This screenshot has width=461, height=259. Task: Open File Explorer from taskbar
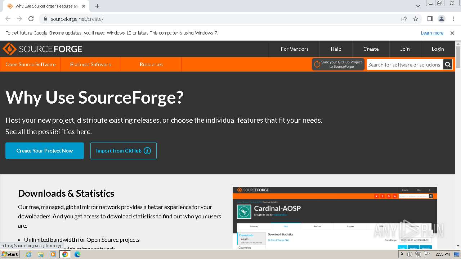[41, 254]
